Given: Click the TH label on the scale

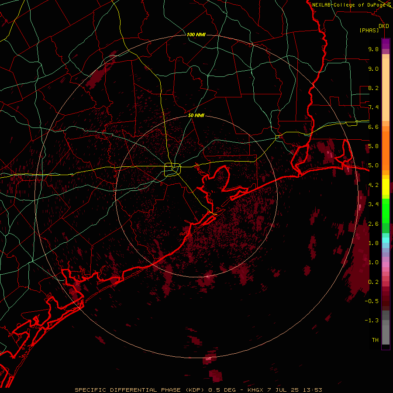Looking at the screenshot, I should pos(375,340).
